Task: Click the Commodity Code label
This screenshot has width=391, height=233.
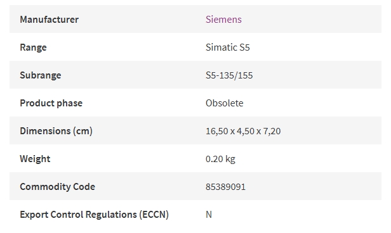Action: [57, 187]
